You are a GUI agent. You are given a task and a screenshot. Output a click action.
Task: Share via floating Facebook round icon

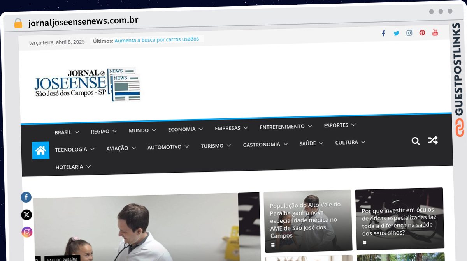(x=26, y=198)
